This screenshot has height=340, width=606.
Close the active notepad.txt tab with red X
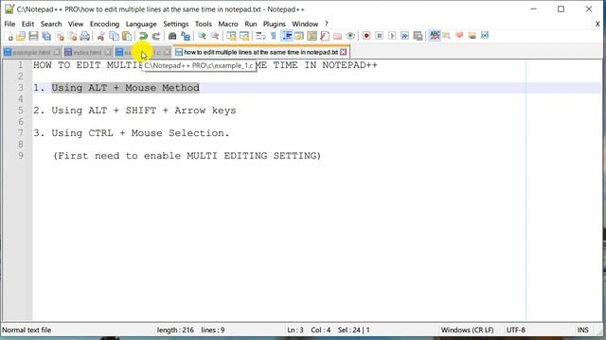[343, 52]
